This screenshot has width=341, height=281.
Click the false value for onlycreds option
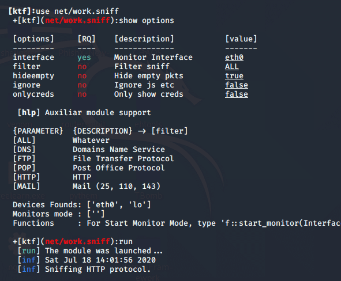click(237, 94)
